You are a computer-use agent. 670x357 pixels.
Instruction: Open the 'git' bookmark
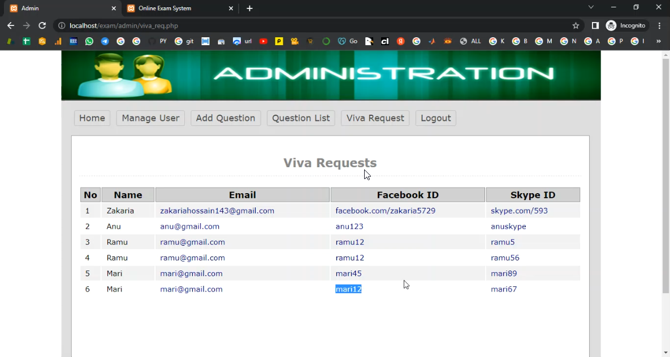click(184, 41)
